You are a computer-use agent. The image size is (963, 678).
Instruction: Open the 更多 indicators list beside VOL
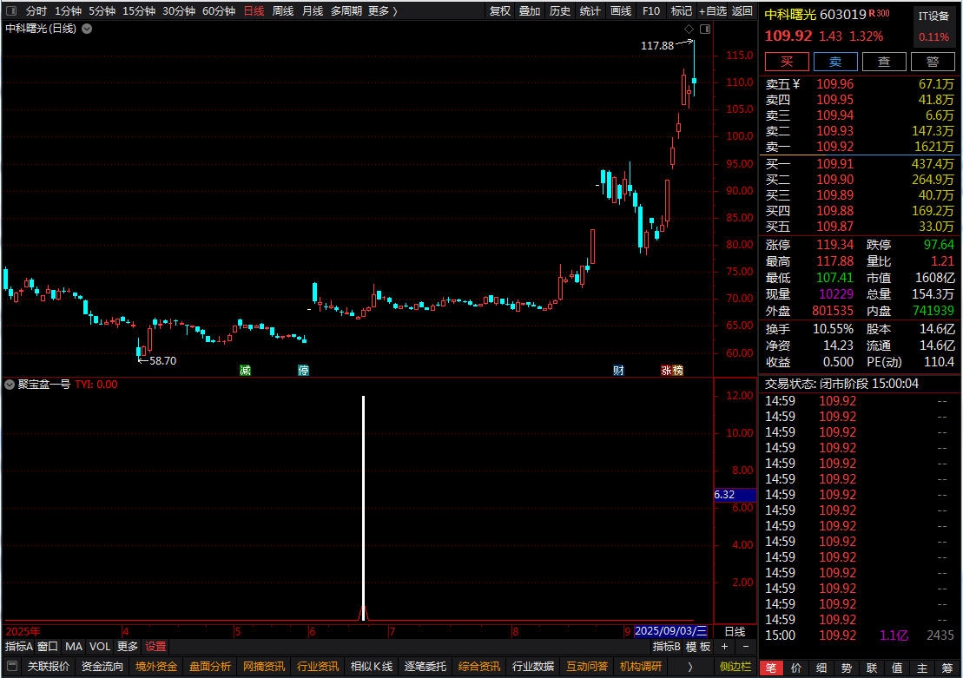click(128, 647)
